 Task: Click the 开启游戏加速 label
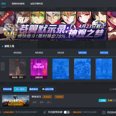[55, 112]
